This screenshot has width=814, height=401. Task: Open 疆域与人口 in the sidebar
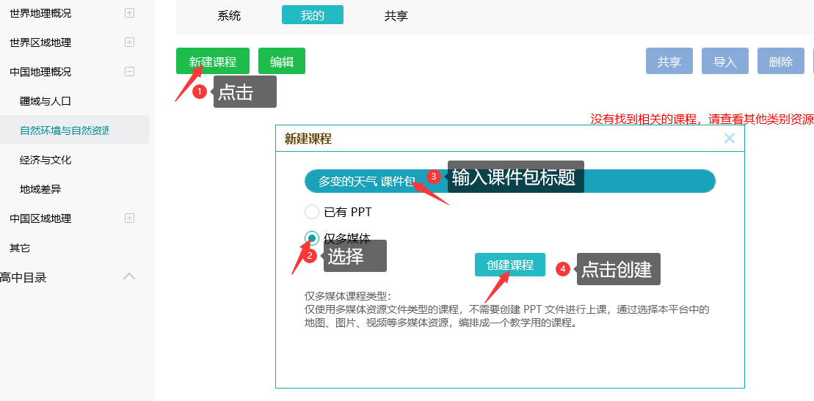tap(46, 101)
